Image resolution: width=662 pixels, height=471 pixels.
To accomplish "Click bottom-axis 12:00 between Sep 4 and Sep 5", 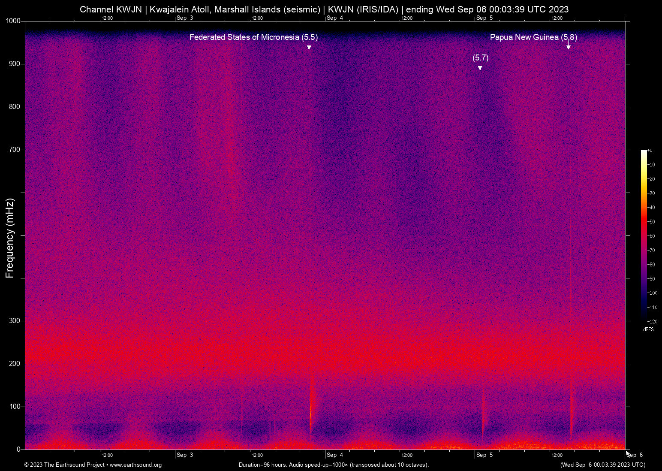I will [x=407, y=455].
